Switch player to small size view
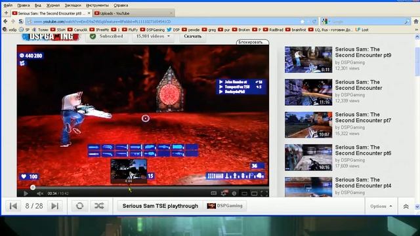Viewport: 420px width, 236px height. pos(244,193)
